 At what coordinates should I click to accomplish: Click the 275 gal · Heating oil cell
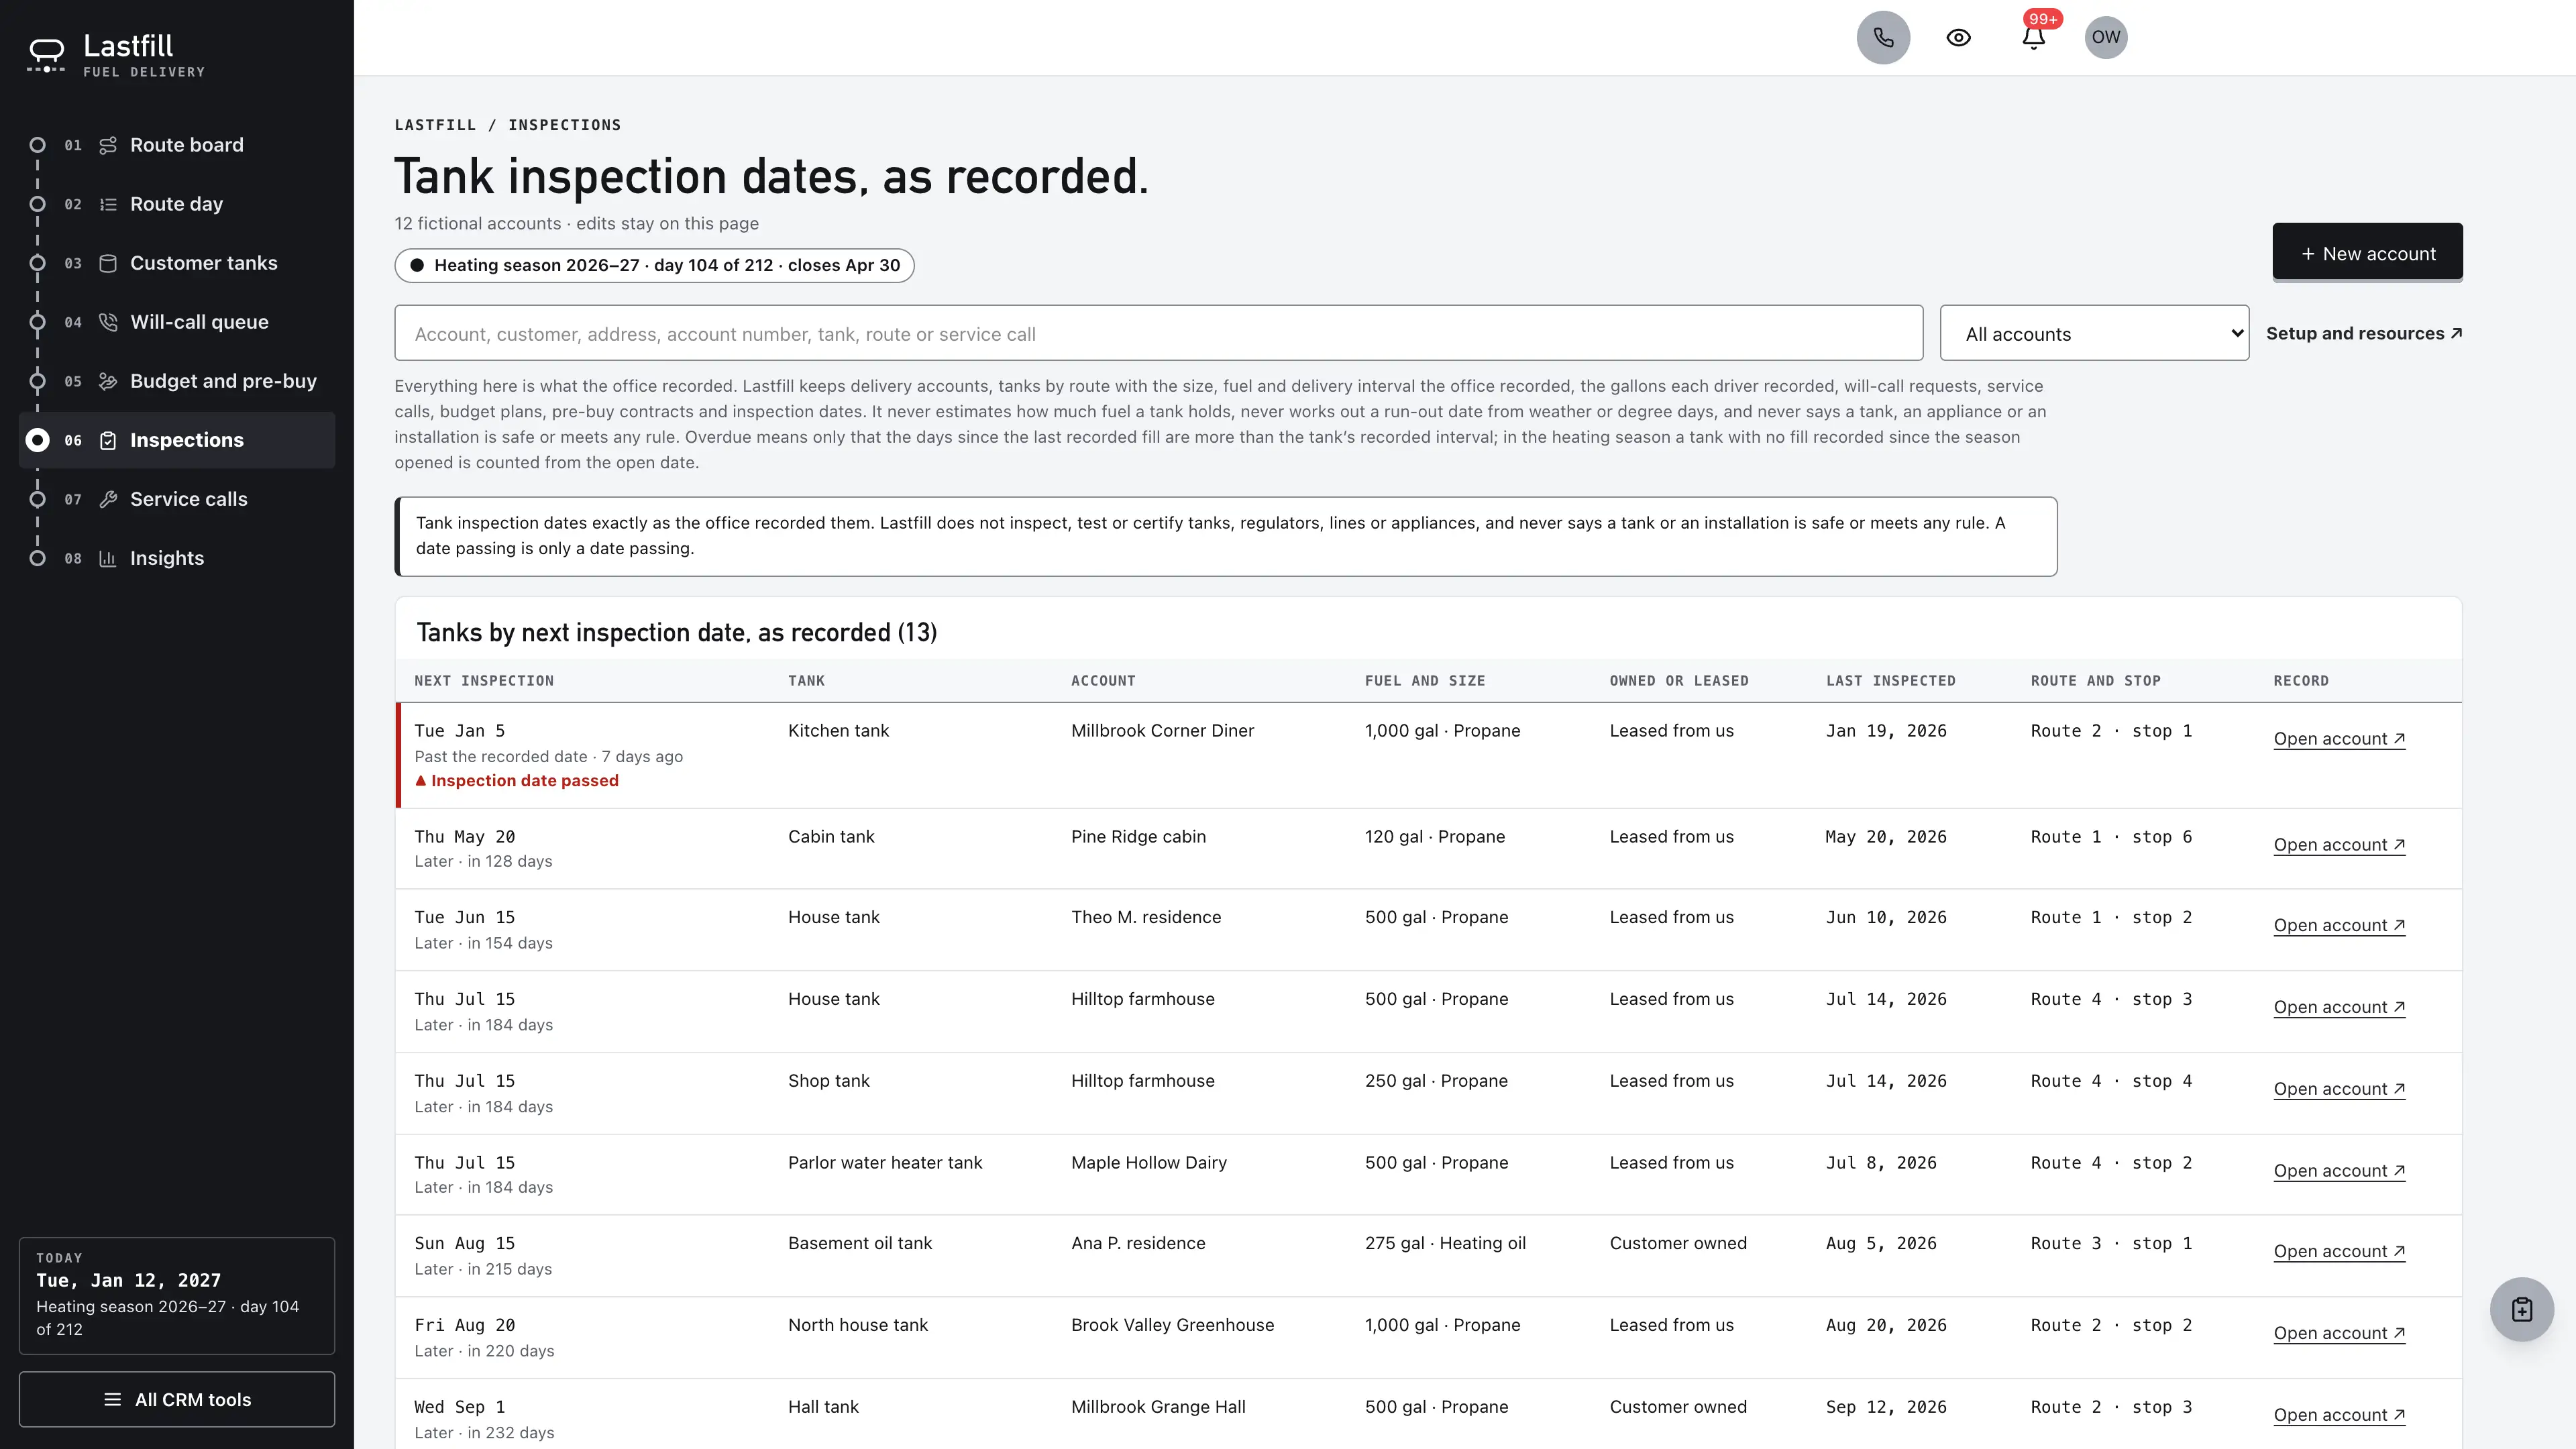click(1445, 1243)
